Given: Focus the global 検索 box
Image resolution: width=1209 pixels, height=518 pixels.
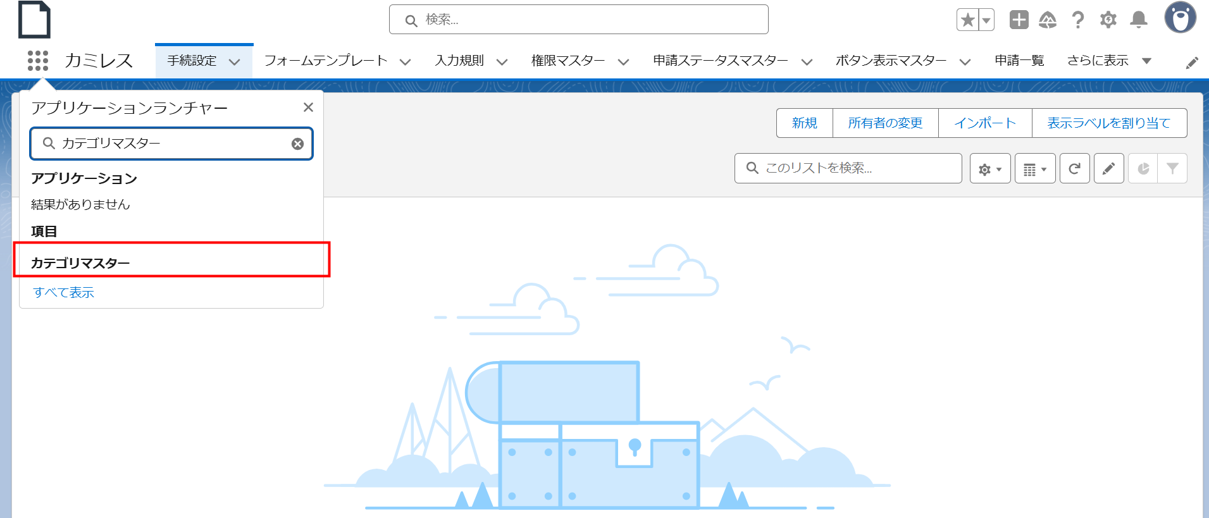Looking at the screenshot, I should tap(578, 20).
